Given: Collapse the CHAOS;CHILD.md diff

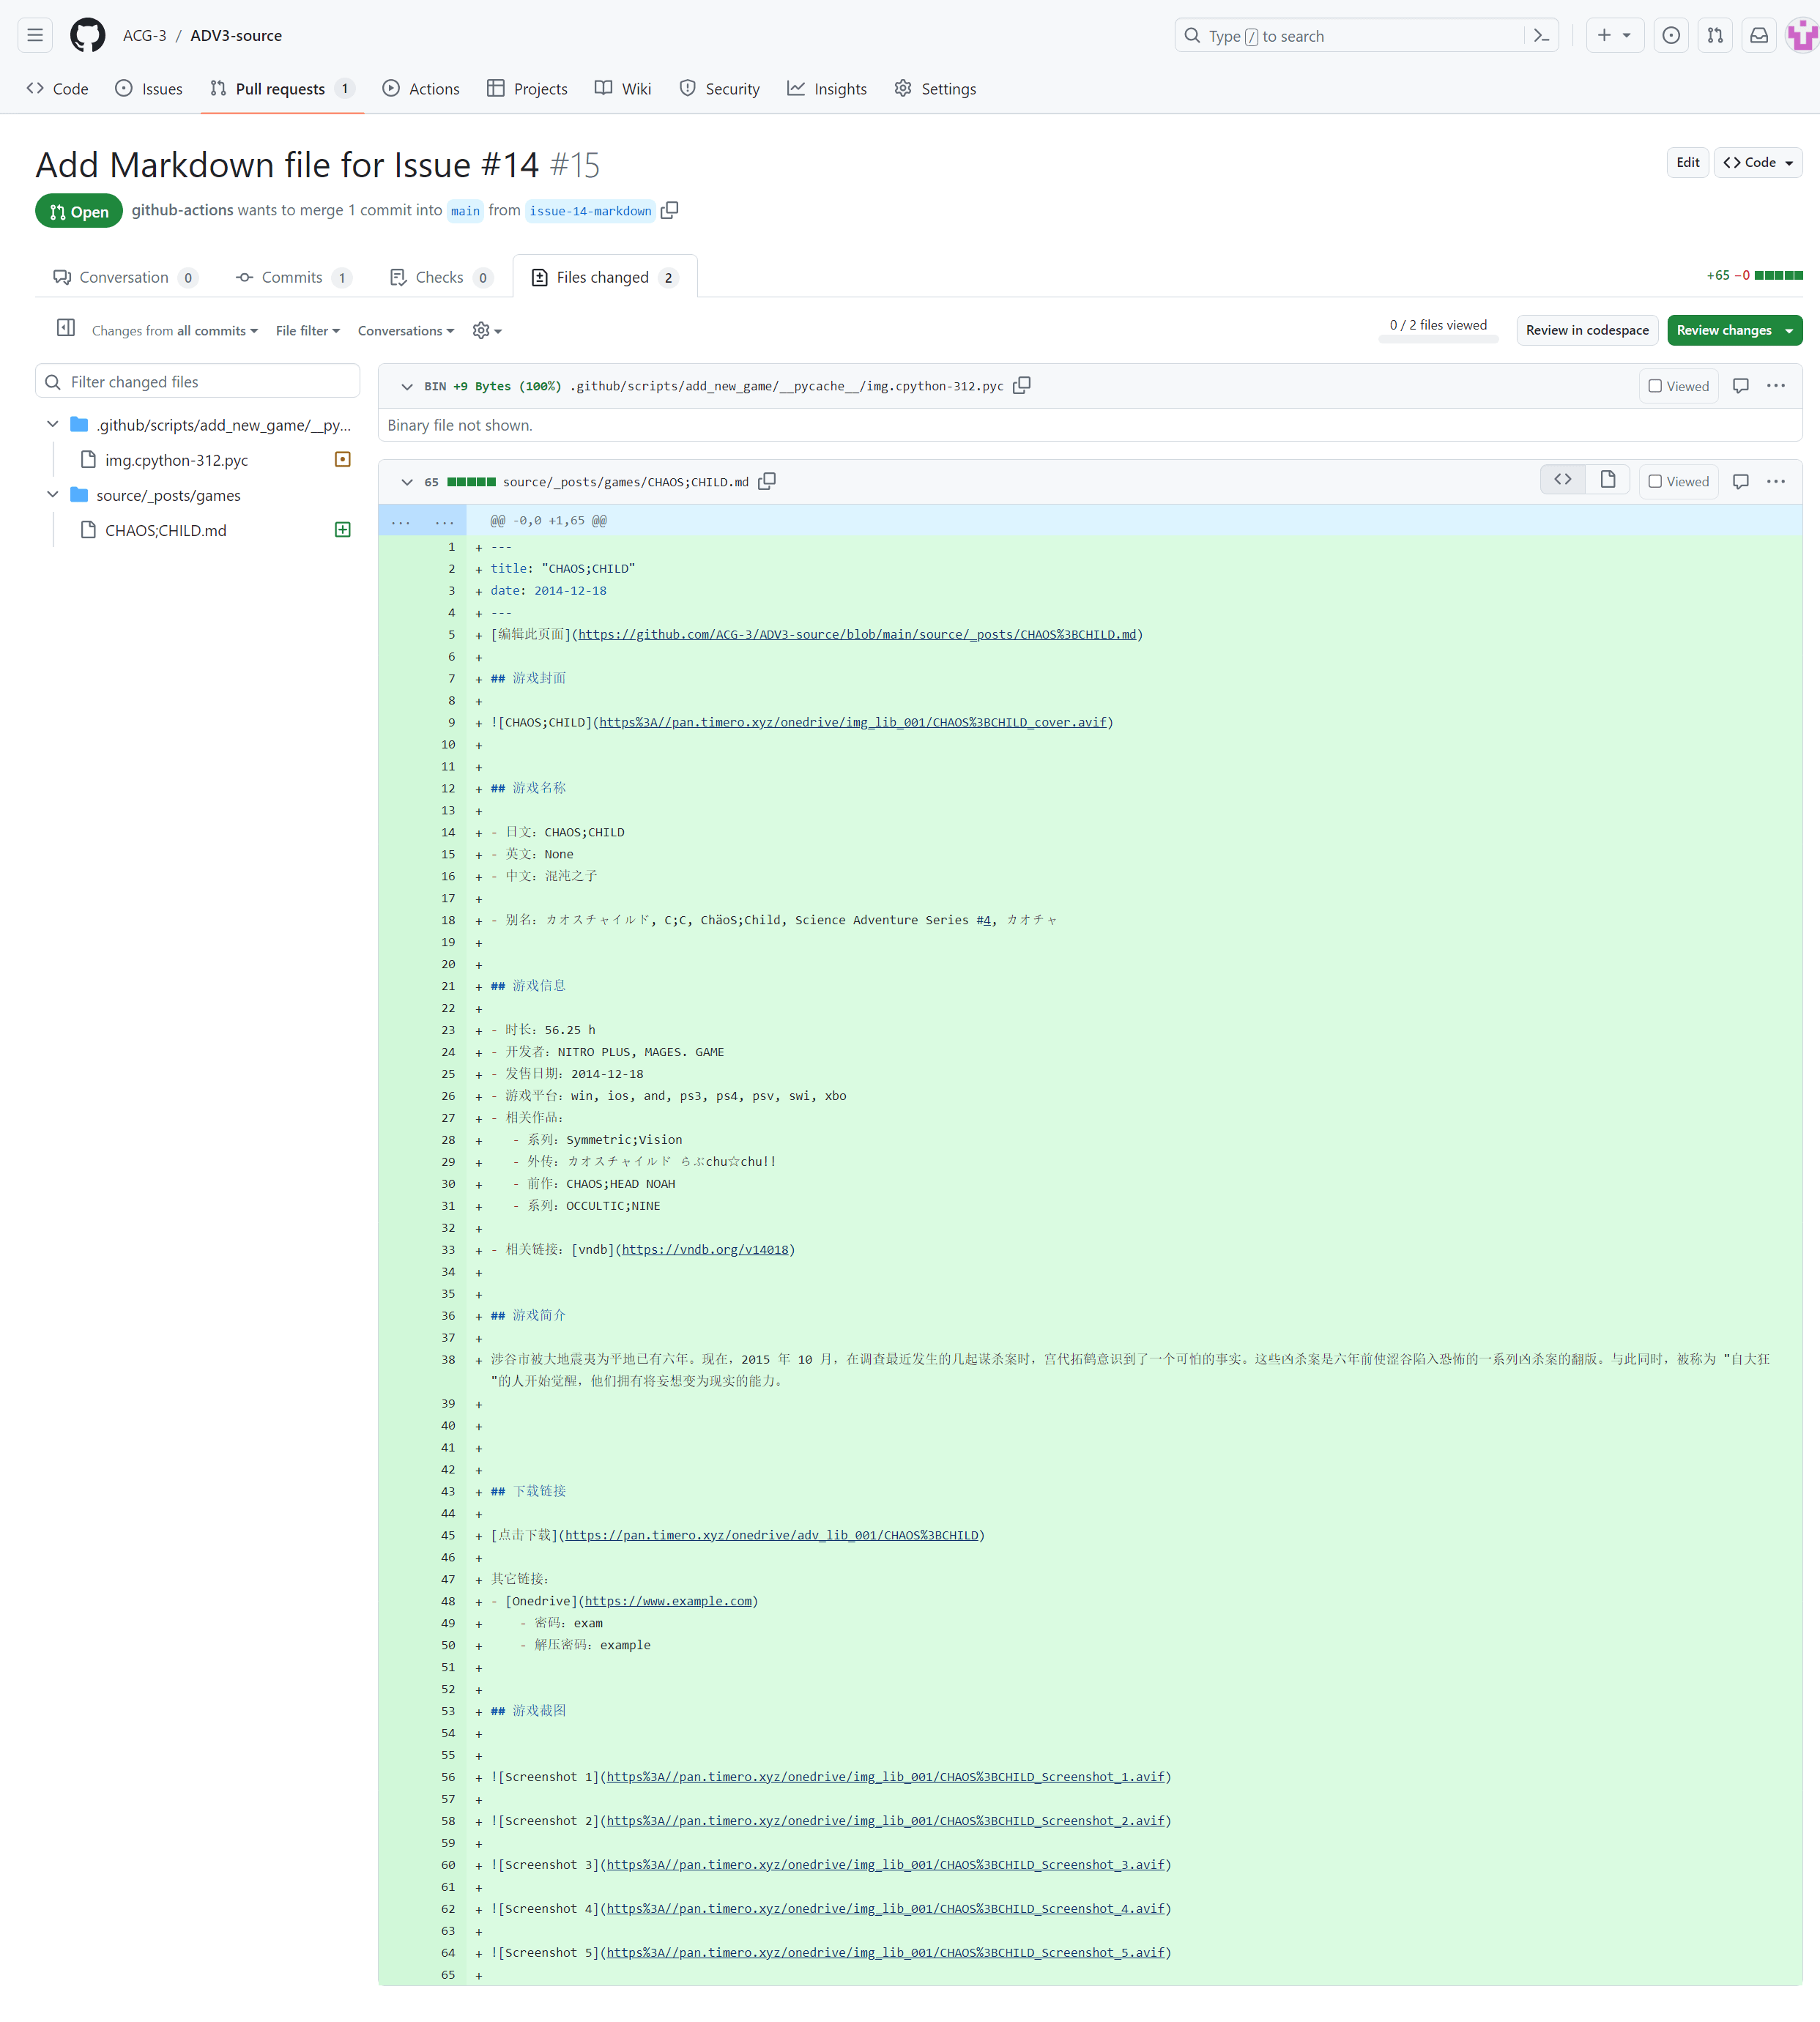Looking at the screenshot, I should coord(407,482).
